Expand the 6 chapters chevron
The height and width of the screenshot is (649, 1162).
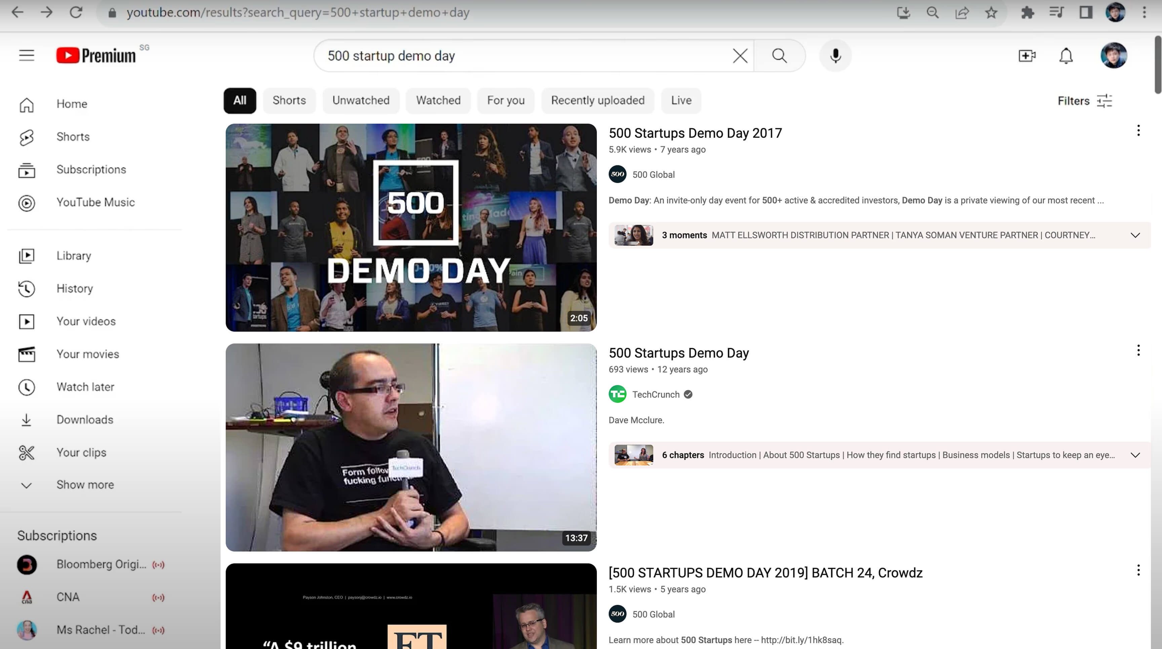[1135, 455]
